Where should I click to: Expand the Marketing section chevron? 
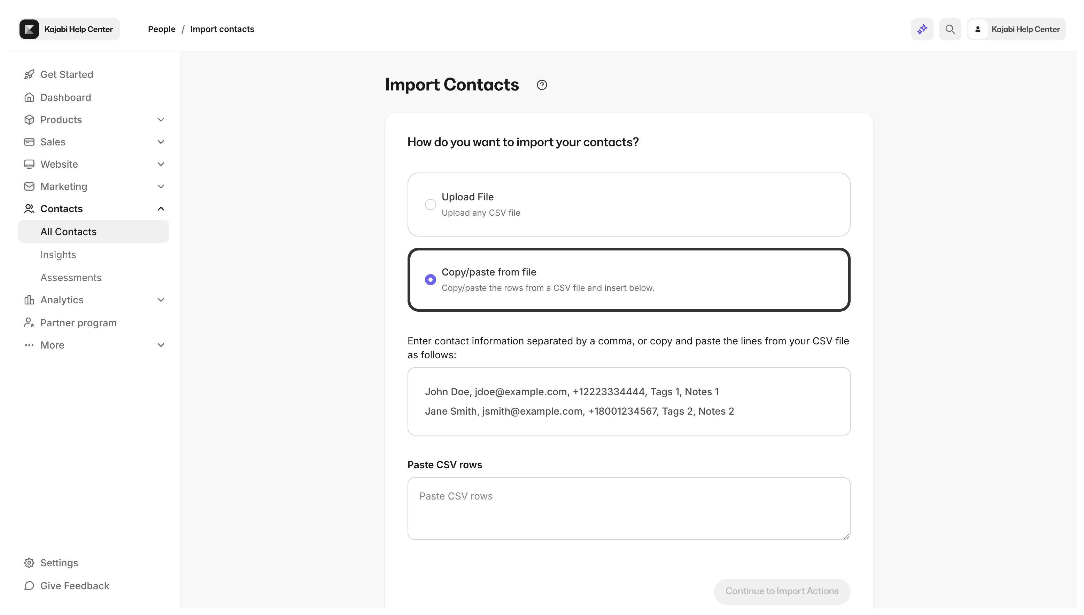click(x=161, y=186)
